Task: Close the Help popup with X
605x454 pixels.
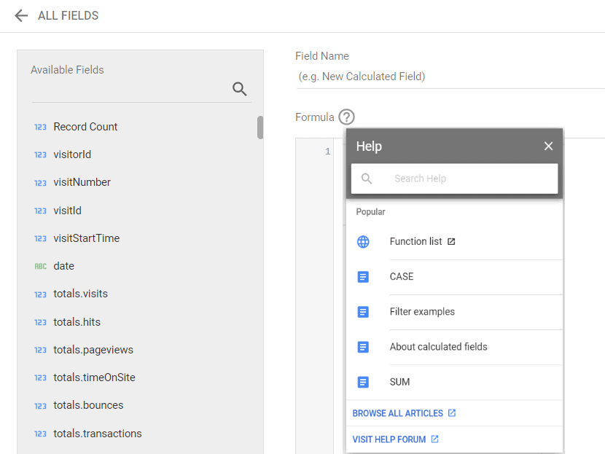Action: [549, 146]
